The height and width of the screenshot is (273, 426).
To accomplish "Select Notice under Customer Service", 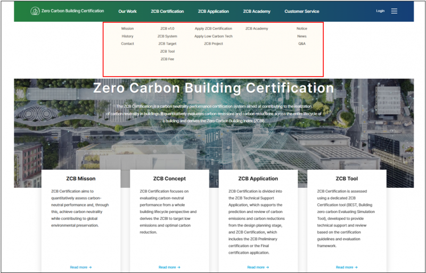I will [x=302, y=29].
